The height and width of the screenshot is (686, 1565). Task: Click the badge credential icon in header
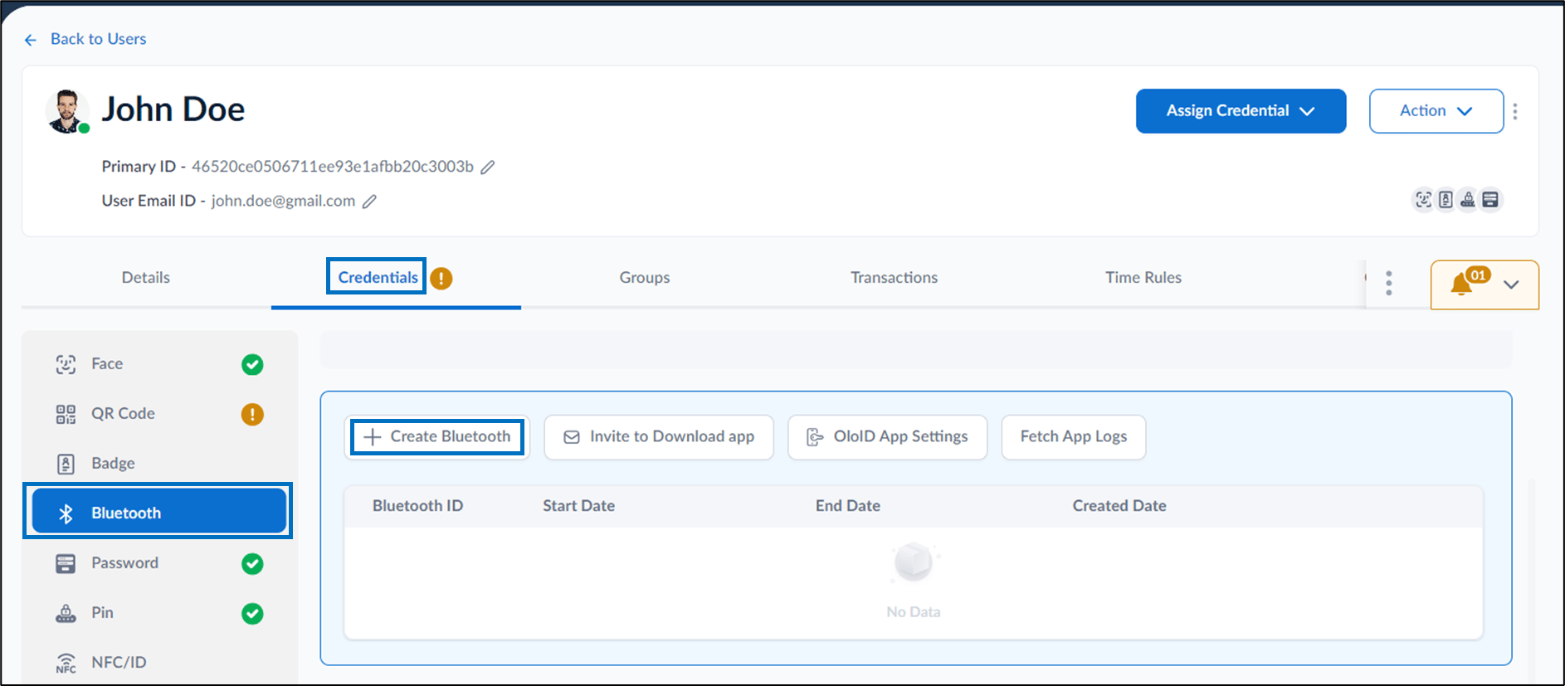pyautogui.click(x=1446, y=200)
